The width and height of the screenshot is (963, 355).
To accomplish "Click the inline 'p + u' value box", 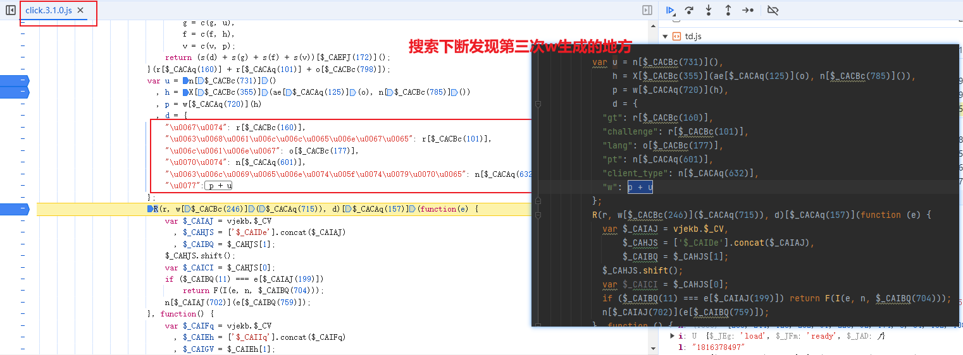I will [219, 186].
